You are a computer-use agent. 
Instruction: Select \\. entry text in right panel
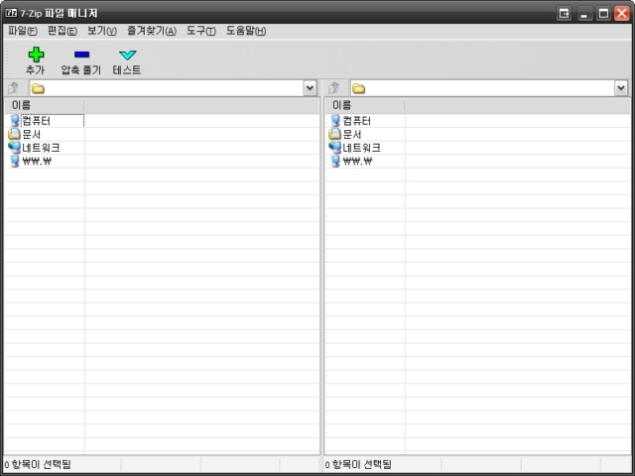point(357,161)
